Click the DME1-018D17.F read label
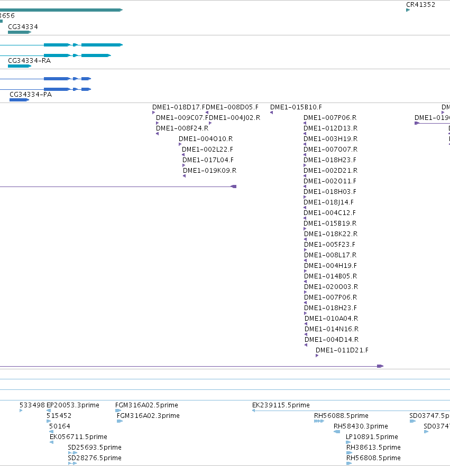 pyautogui.click(x=179, y=107)
